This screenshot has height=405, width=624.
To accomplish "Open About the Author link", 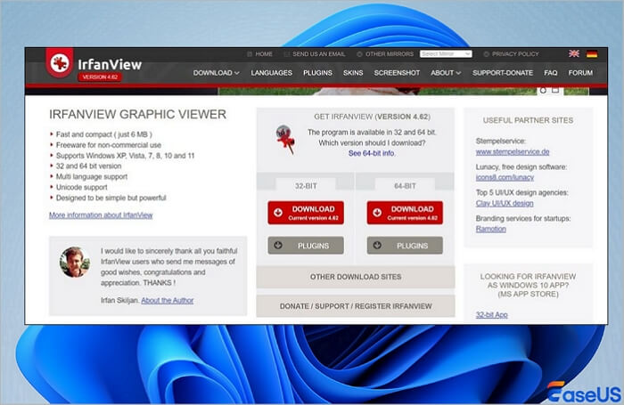I will pyautogui.click(x=168, y=301).
